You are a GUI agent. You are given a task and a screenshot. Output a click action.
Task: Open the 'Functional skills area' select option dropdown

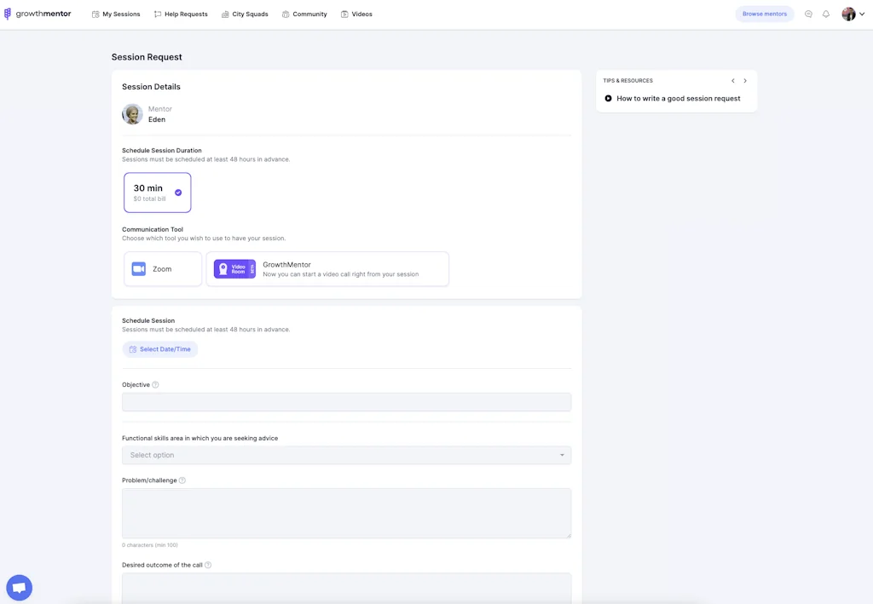346,454
